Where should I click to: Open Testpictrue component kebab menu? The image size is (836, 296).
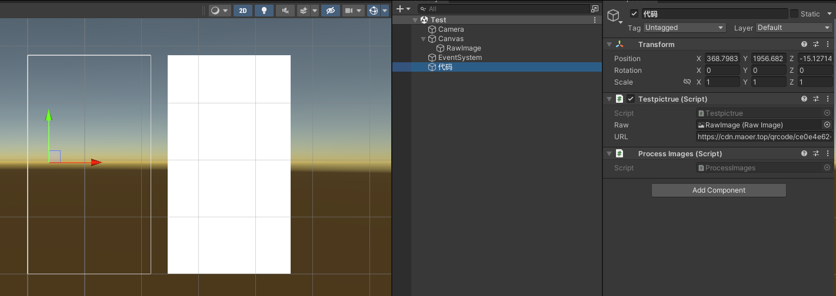coord(827,99)
